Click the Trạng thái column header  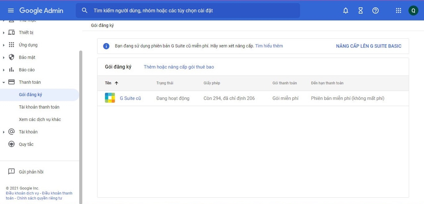(165, 83)
